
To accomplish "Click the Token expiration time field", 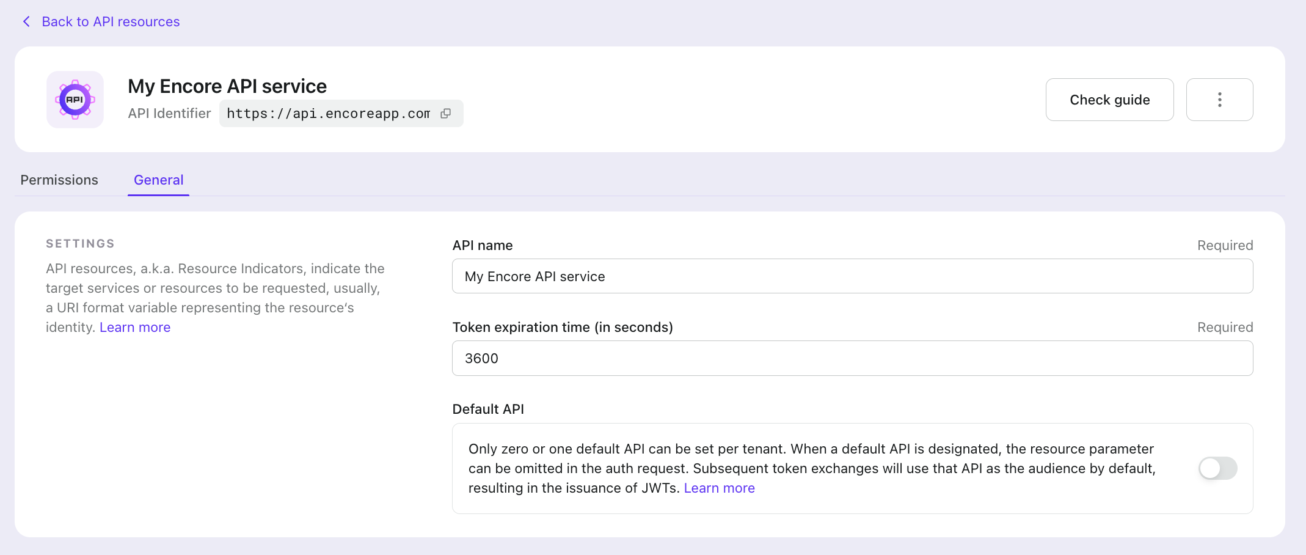I will coord(852,358).
